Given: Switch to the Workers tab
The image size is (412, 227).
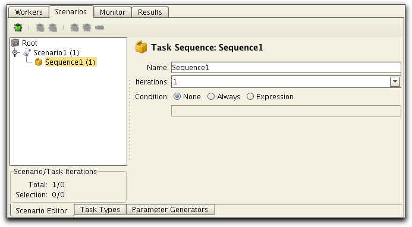Looking at the screenshot, I should 29,12.
